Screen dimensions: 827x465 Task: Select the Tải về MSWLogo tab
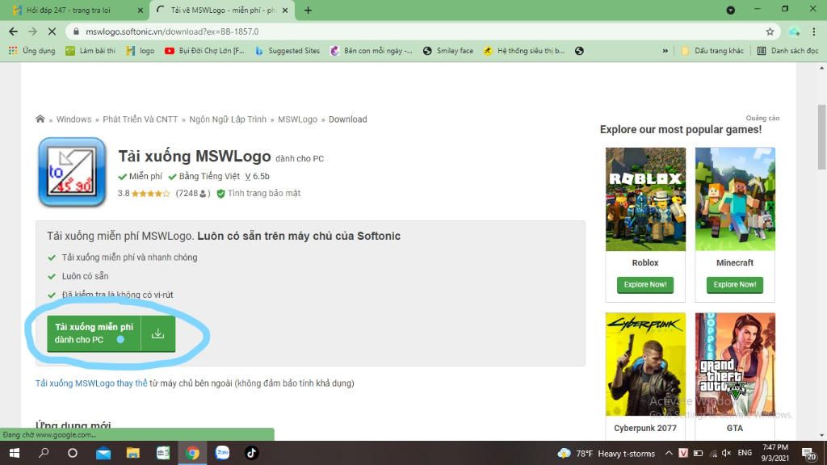222,10
